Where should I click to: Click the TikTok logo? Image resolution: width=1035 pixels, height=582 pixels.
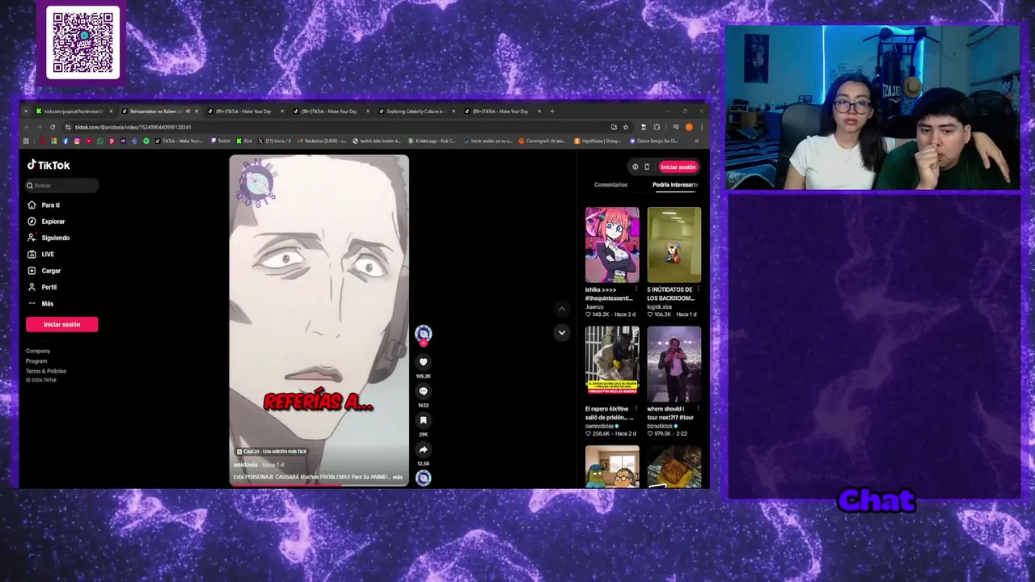pos(49,165)
